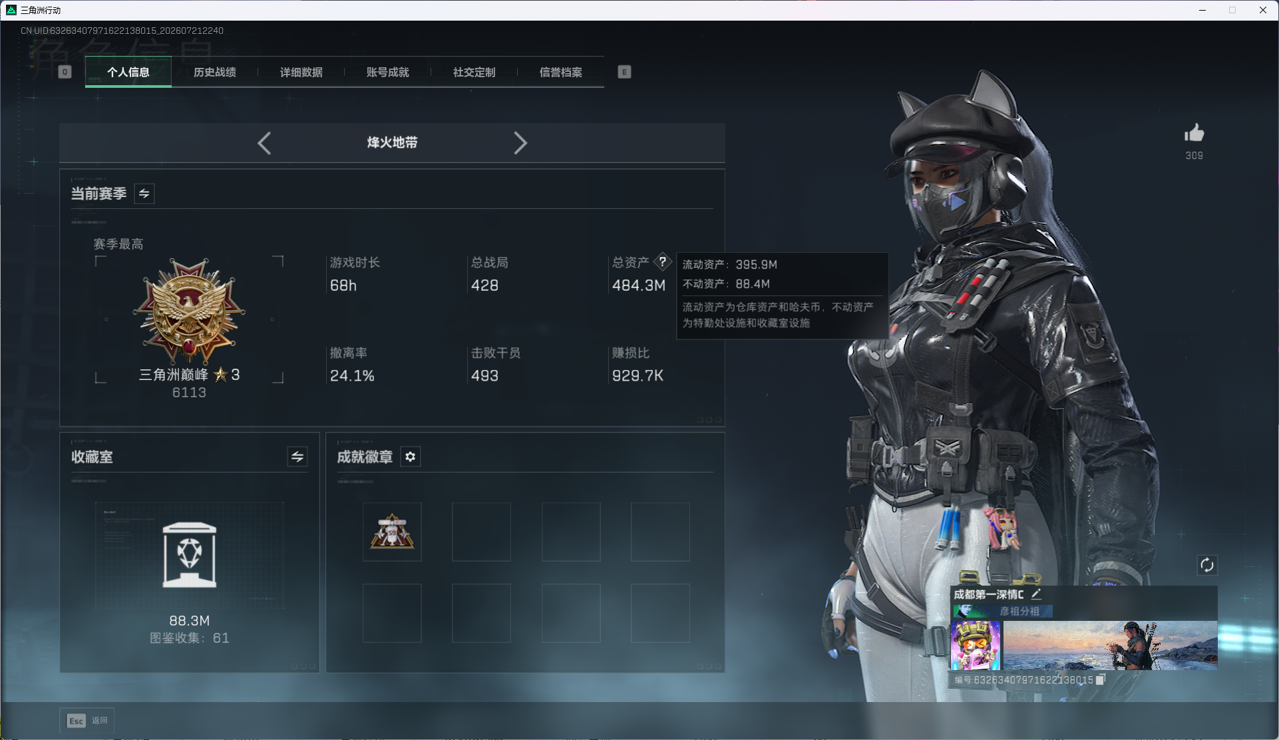
Task: Click the 彦祖分组 group tag
Action: coord(1003,611)
